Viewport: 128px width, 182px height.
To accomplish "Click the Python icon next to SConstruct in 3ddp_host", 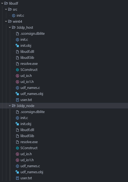I will pos(17,70).
